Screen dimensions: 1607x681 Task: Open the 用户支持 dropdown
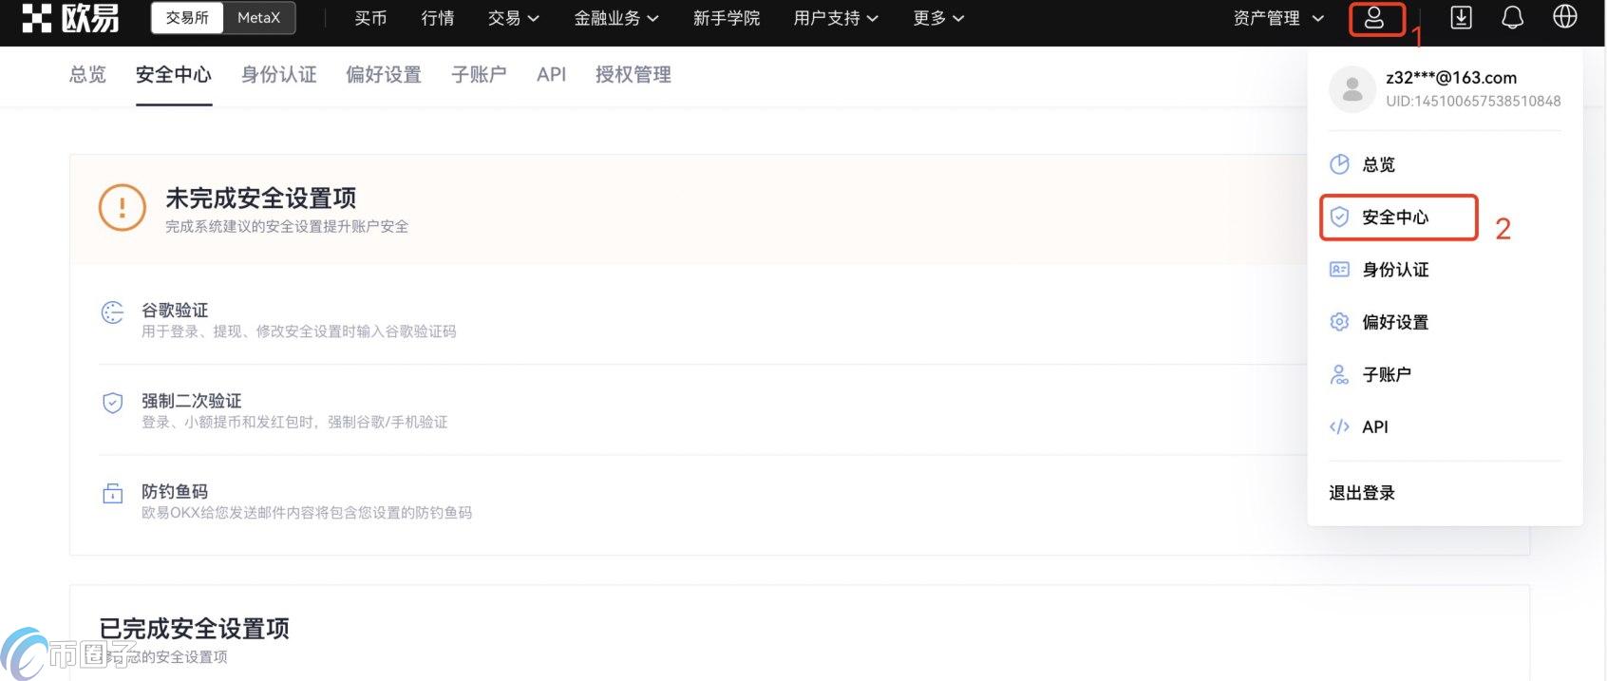(836, 18)
